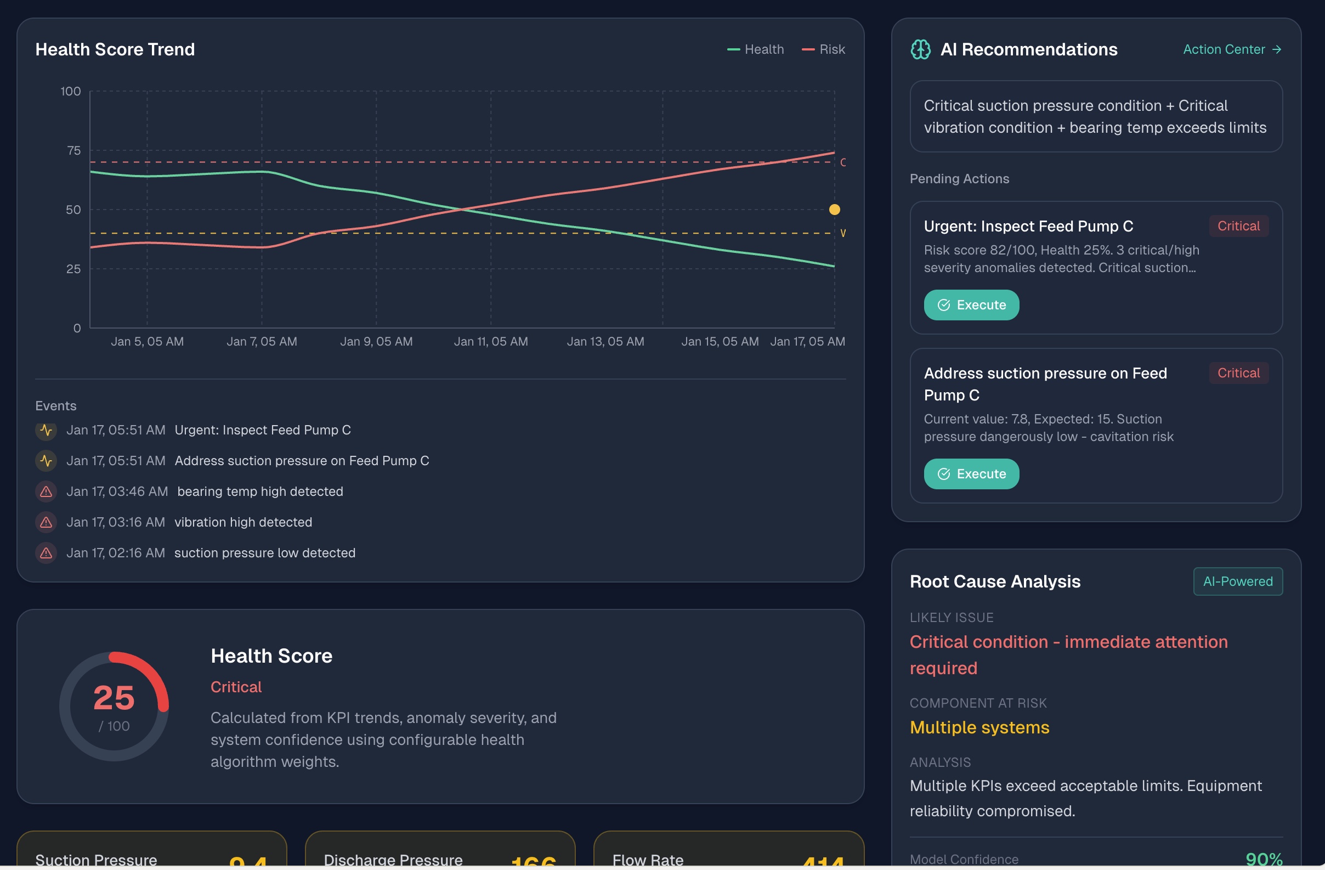
Task: Click the warning icon next to vibration high detected
Action: click(x=46, y=522)
